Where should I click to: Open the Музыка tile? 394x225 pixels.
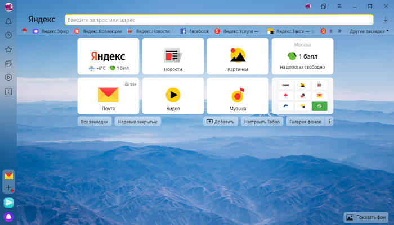(238, 96)
